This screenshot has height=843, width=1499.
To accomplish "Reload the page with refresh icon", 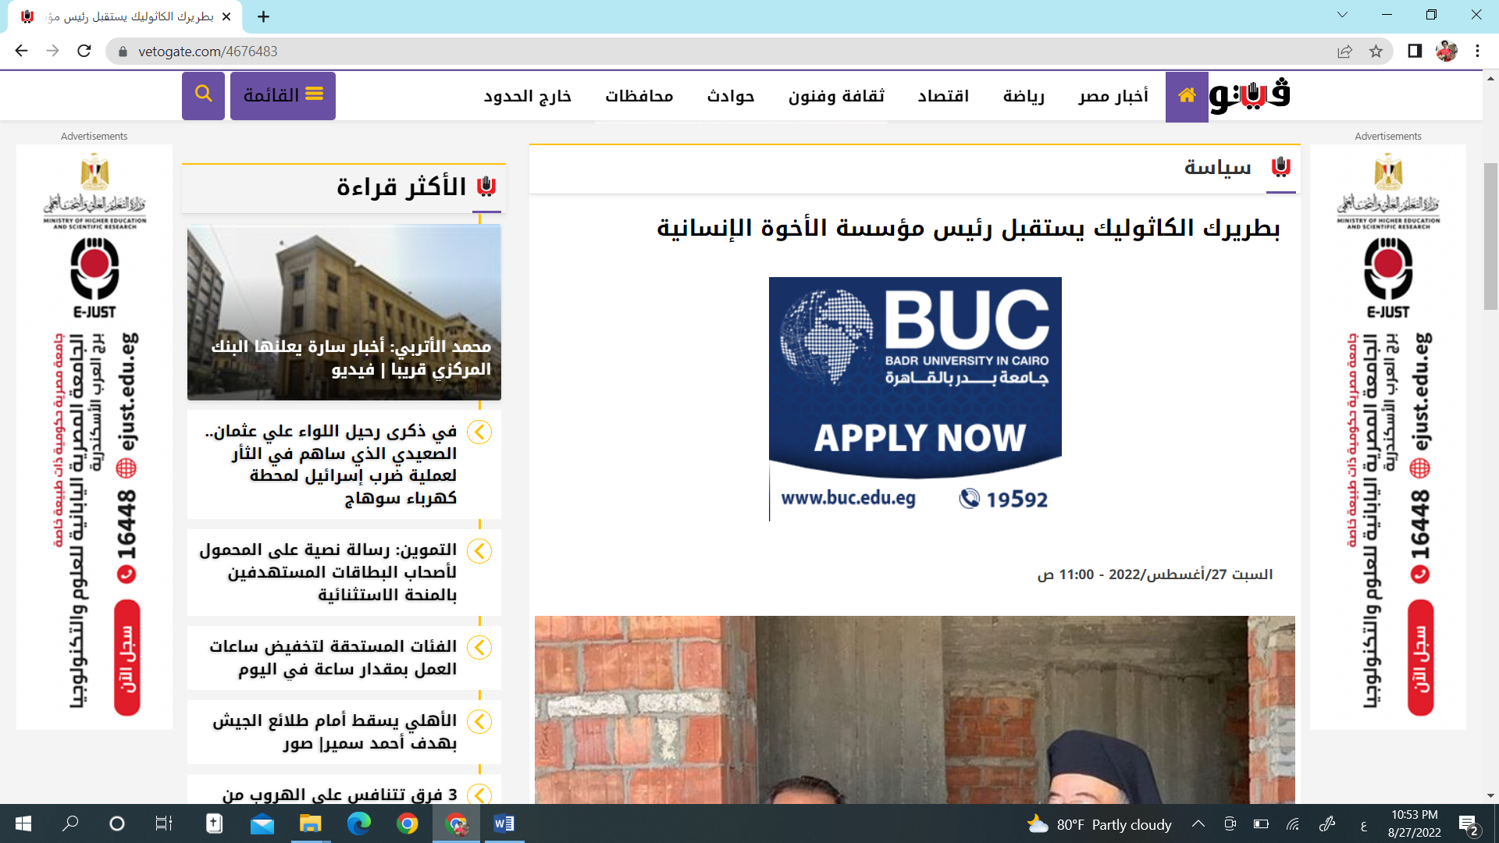I will tap(84, 52).
